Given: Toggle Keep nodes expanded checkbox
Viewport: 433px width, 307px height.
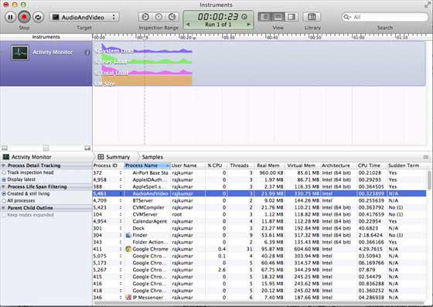Looking at the screenshot, I should [x=4, y=215].
